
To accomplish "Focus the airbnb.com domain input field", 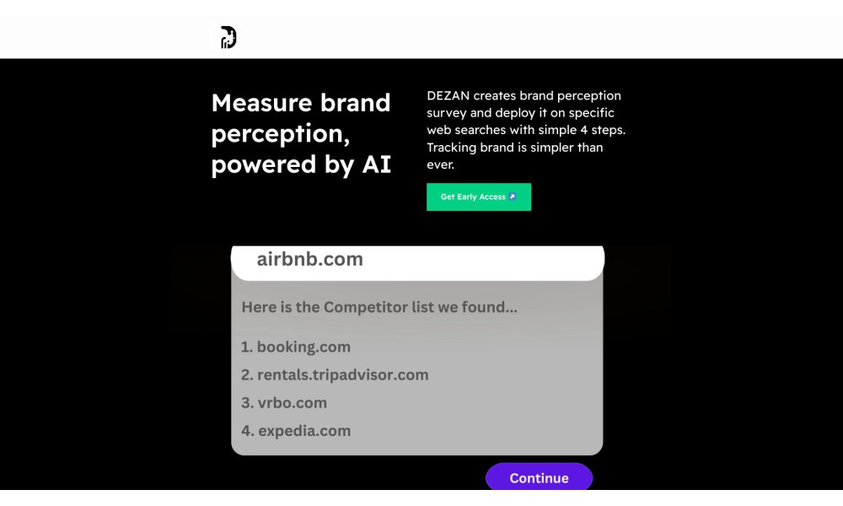I will pyautogui.click(x=418, y=262).
